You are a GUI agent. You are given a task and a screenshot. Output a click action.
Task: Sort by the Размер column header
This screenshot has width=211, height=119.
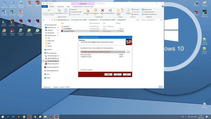click(118, 23)
